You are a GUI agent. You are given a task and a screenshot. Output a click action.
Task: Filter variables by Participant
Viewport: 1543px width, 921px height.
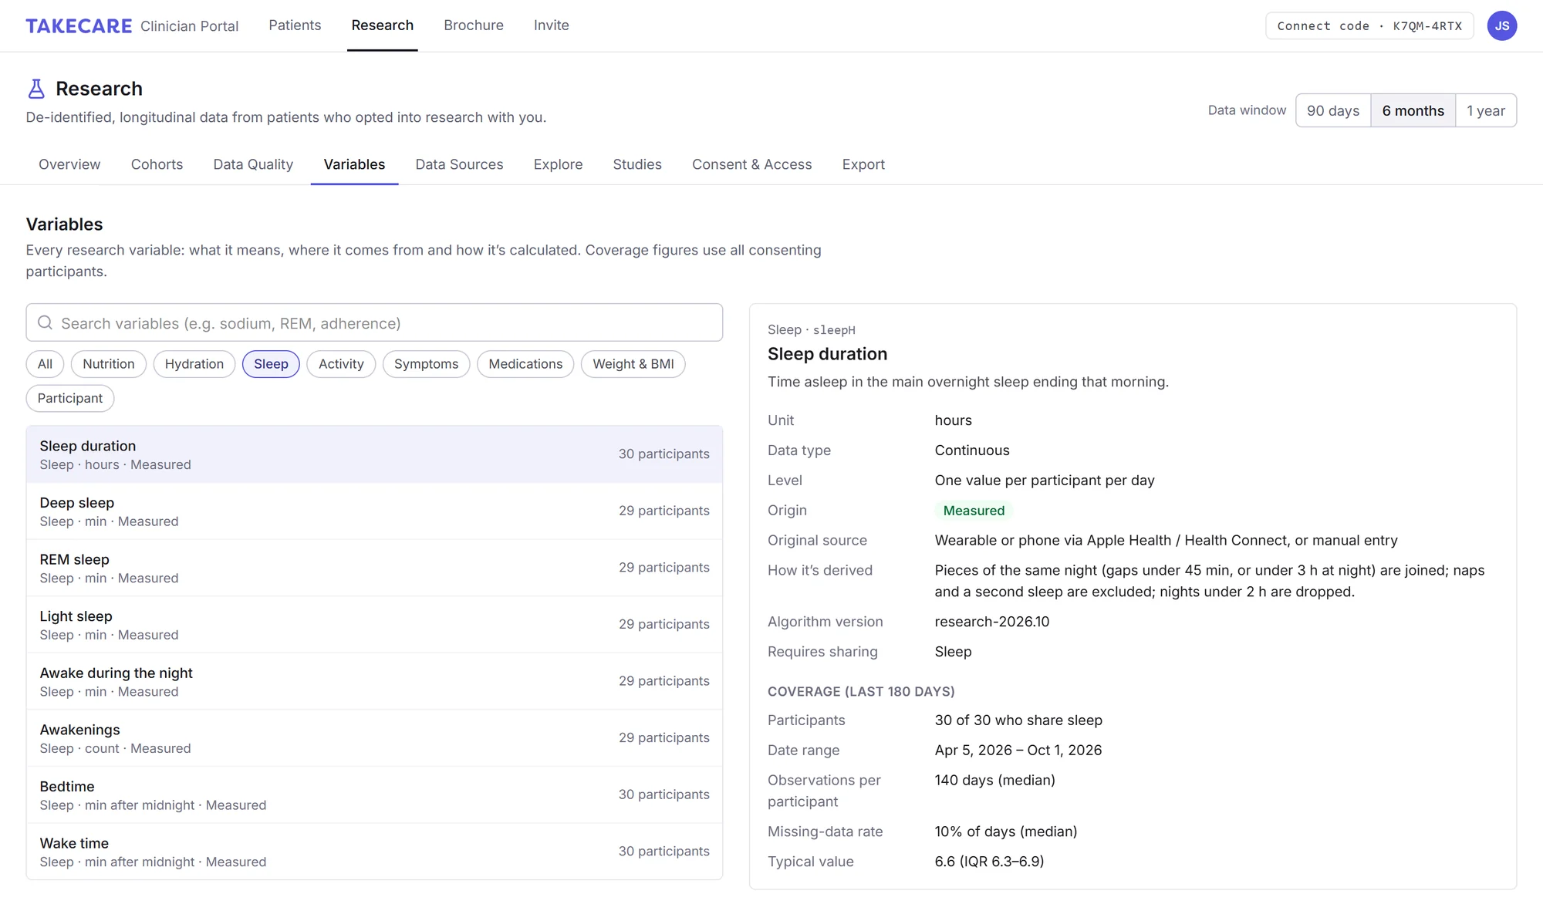(70, 398)
